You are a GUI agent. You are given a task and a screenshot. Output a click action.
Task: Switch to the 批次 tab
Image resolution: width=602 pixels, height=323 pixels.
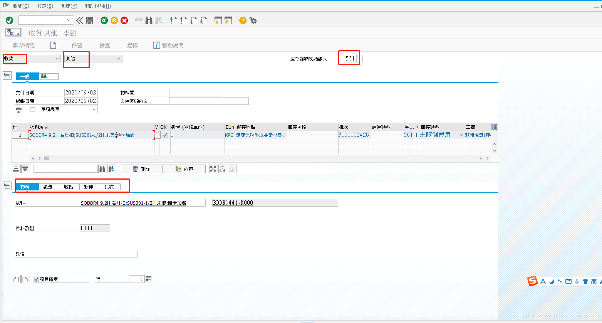click(109, 186)
